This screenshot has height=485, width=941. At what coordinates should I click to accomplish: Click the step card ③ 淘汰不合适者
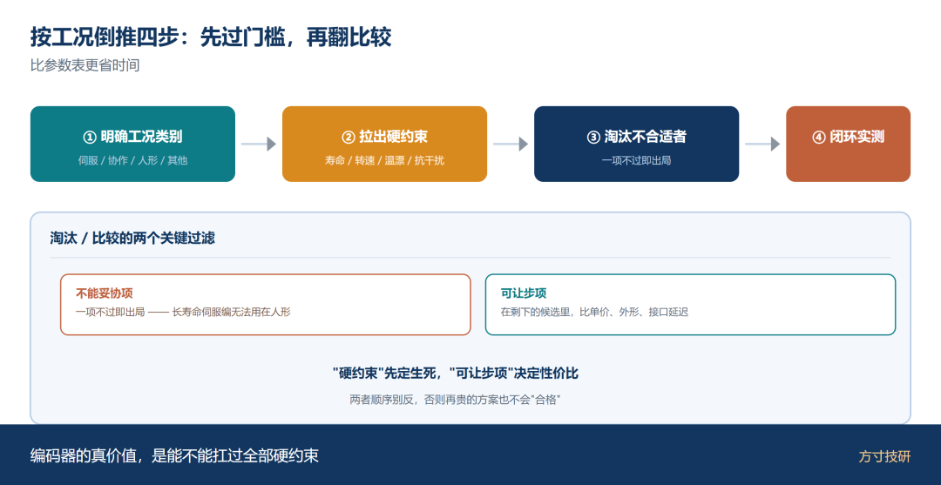click(x=637, y=144)
